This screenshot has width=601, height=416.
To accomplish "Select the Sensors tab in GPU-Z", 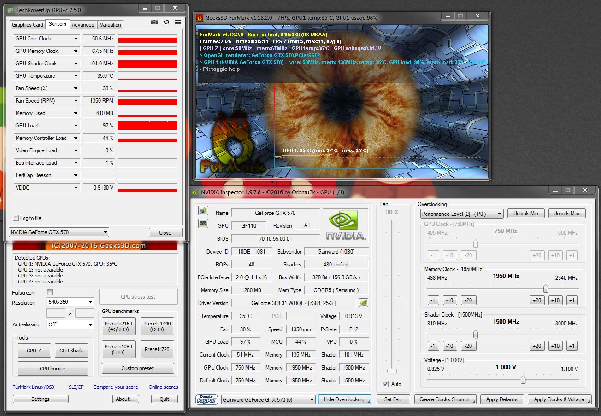I will click(58, 24).
